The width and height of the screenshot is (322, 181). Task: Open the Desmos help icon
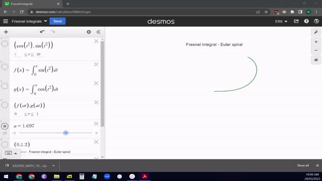point(306,21)
